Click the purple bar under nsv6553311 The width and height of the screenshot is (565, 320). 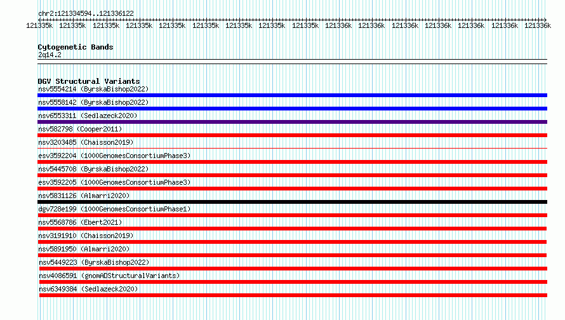pyautogui.click(x=292, y=122)
